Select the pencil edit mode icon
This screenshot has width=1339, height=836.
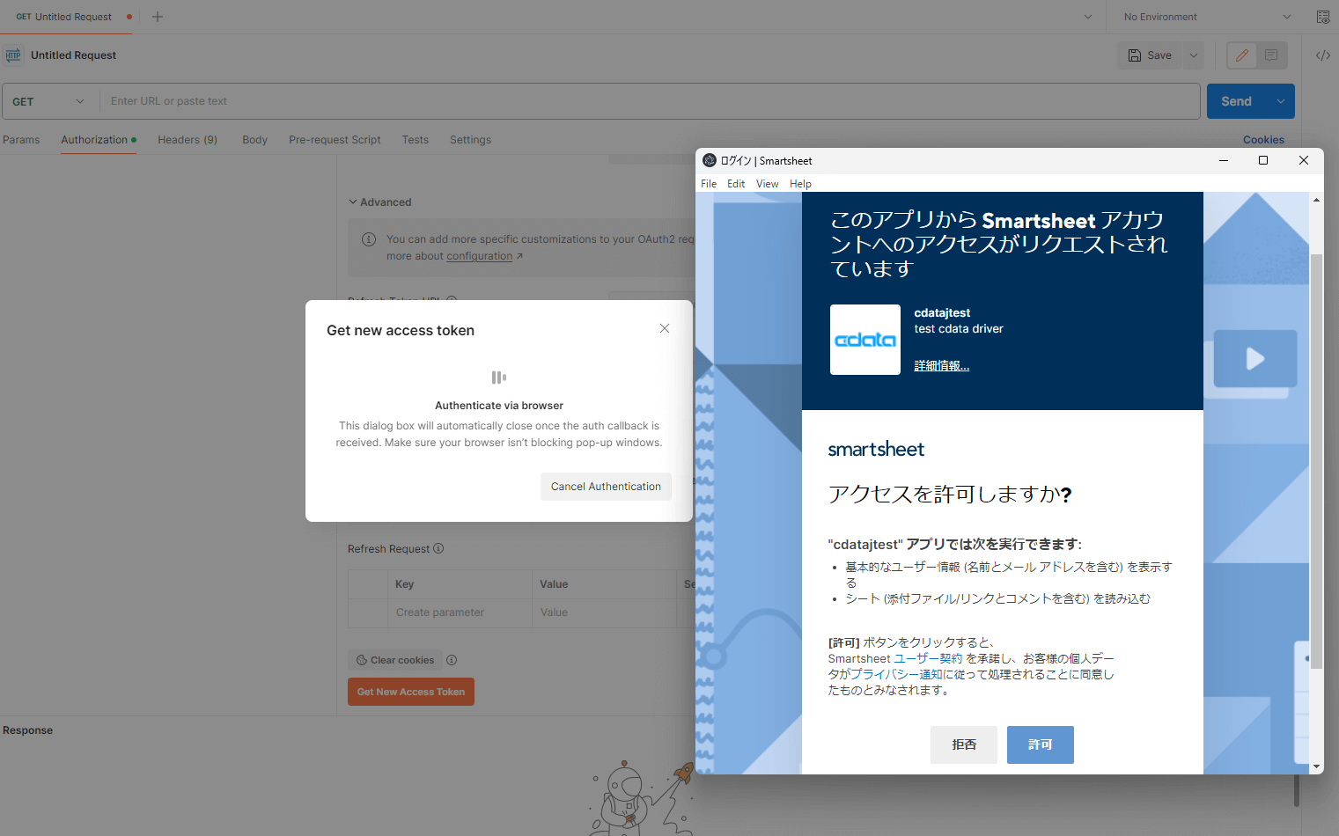tap(1242, 55)
